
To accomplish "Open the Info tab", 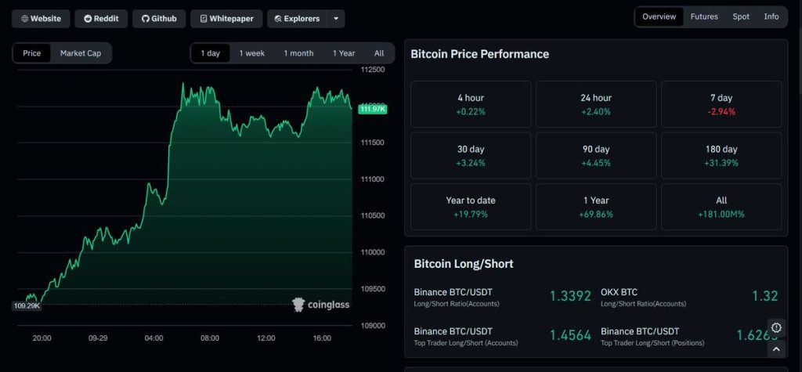I will pyautogui.click(x=771, y=16).
